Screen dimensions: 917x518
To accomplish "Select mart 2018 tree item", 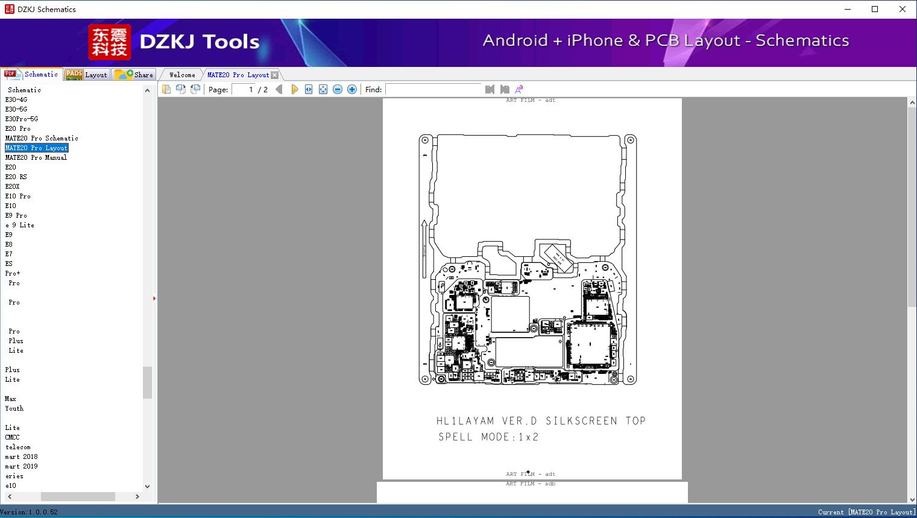I will 22,456.
